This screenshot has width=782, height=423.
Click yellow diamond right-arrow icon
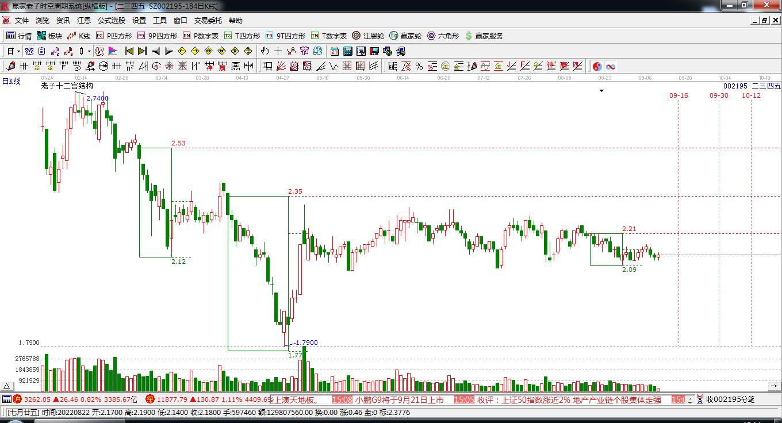195,51
